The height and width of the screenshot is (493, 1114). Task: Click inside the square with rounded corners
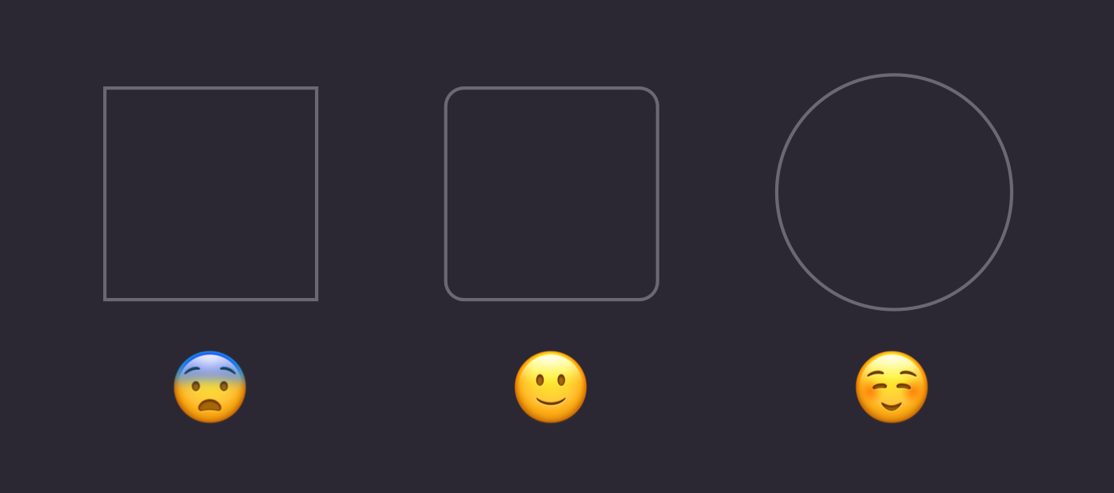pyautogui.click(x=551, y=193)
